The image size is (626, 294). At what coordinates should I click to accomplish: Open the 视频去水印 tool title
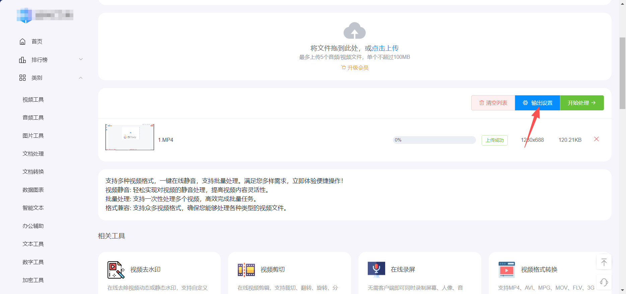(x=145, y=270)
